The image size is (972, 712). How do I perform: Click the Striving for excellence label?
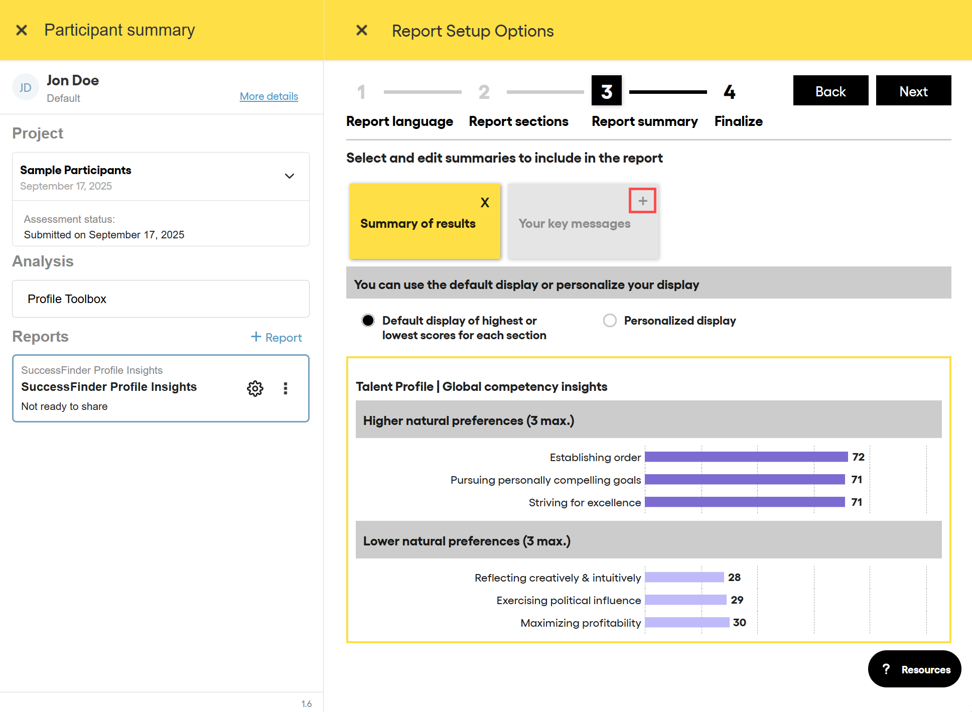pos(585,503)
